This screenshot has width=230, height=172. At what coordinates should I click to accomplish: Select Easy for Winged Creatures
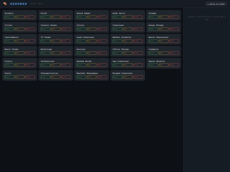[x=118, y=77]
